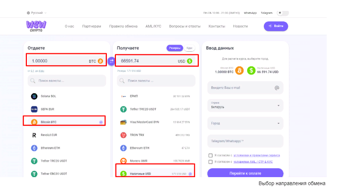Open the Telegram contact link
The height and width of the screenshot is (196, 338).
coord(266,13)
